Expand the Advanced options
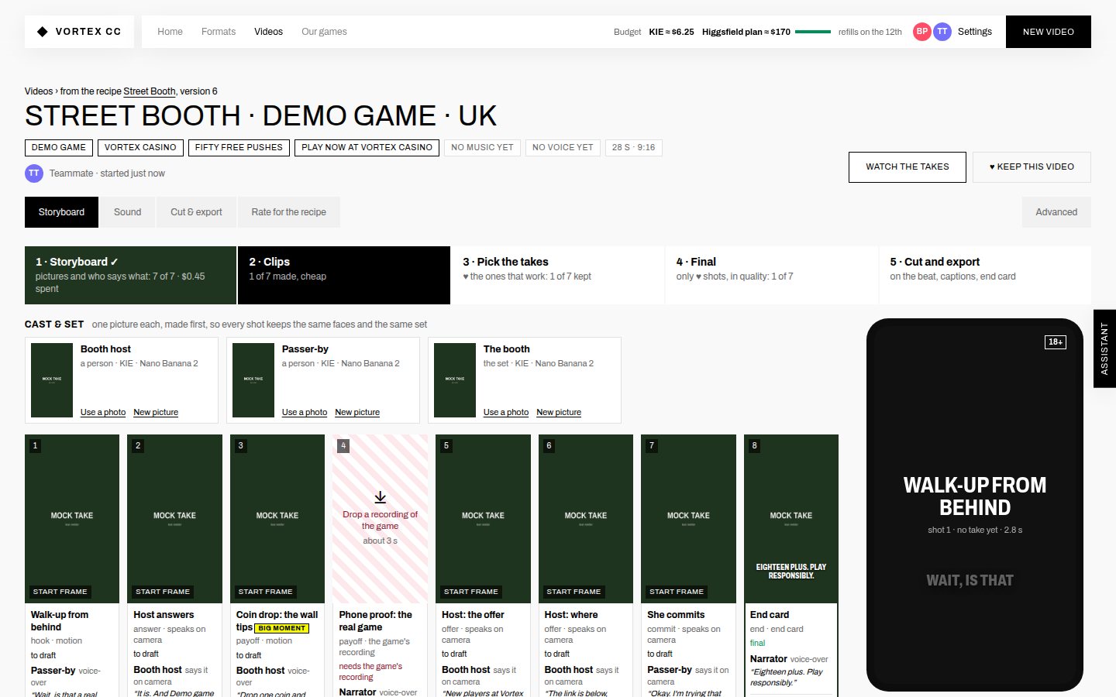1116x697 pixels. coord(1056,212)
